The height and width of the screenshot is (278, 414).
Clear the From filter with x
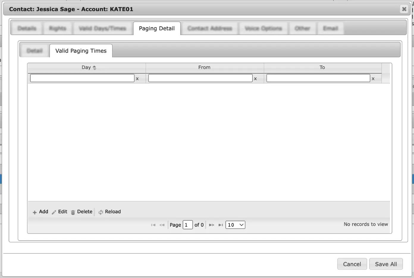(x=255, y=79)
